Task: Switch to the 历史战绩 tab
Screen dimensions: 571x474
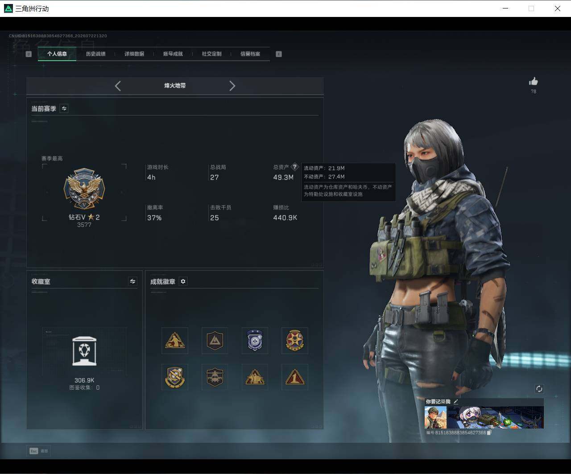Action: click(95, 54)
